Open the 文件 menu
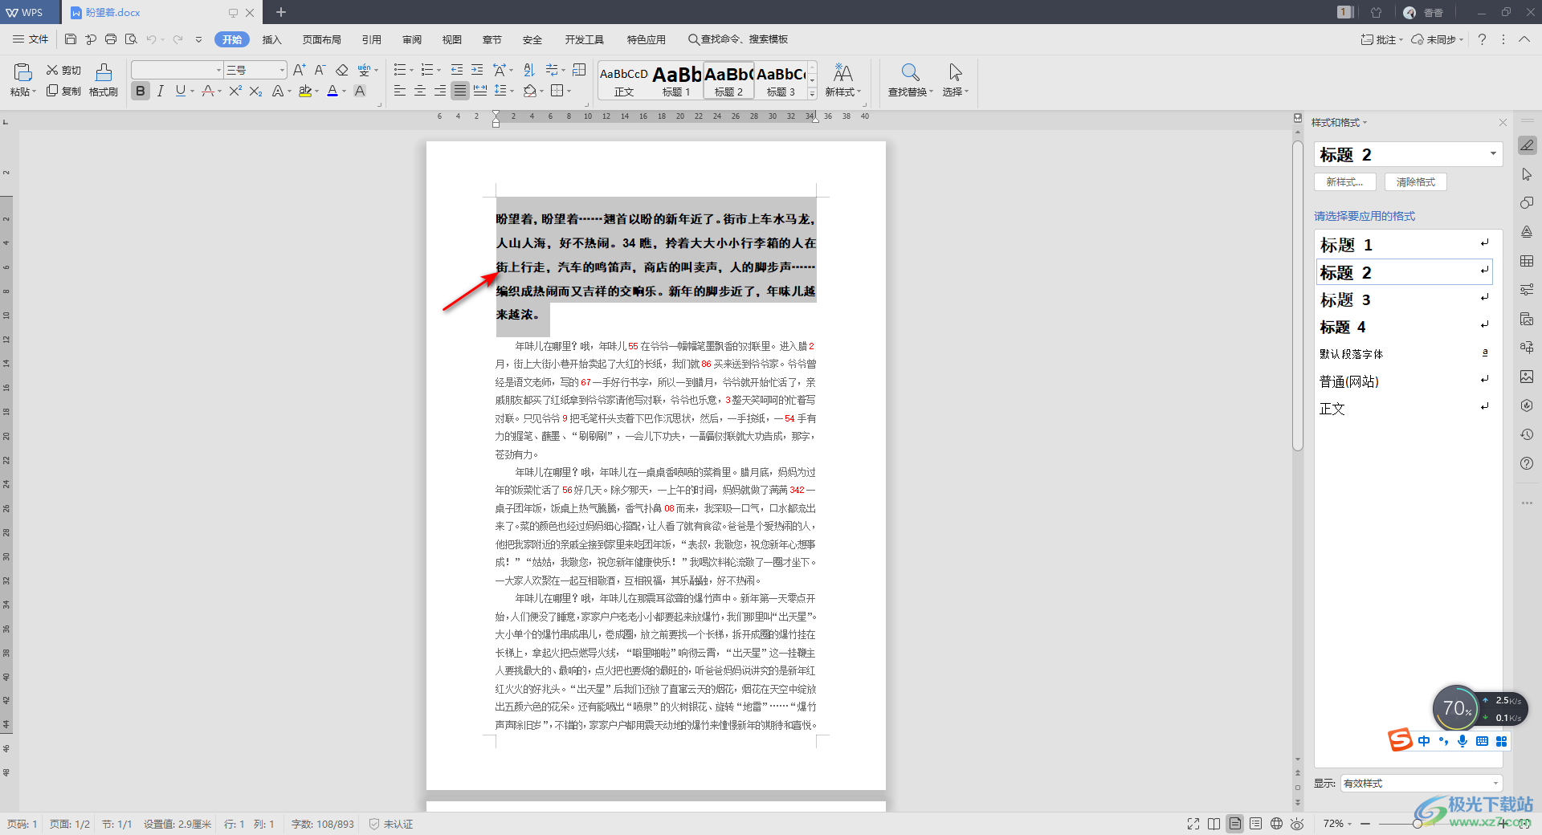Screen dimensions: 1542x835 click(x=31, y=39)
